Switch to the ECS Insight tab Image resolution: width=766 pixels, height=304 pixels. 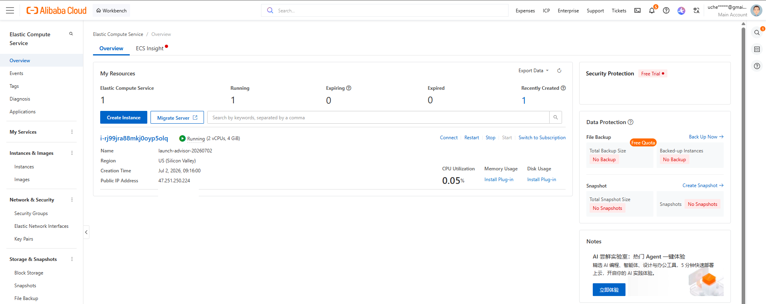click(150, 48)
